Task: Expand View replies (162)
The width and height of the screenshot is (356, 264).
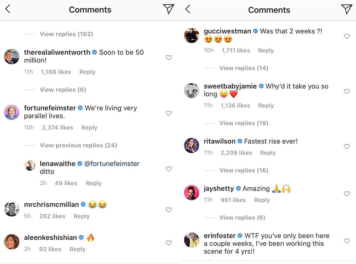Action: [x=66, y=34]
